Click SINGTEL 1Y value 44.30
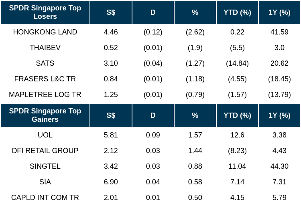This screenshot has width=301, height=206. point(279,166)
